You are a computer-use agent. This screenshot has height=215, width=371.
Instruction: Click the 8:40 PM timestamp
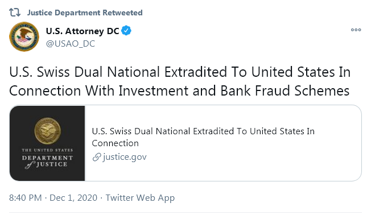click(x=25, y=198)
